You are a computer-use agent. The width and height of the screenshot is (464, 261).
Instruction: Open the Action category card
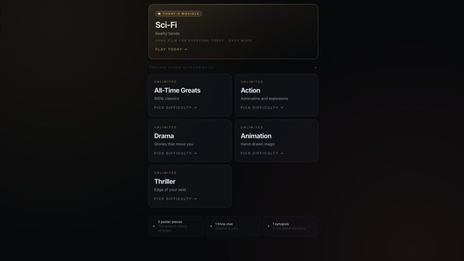point(276,95)
